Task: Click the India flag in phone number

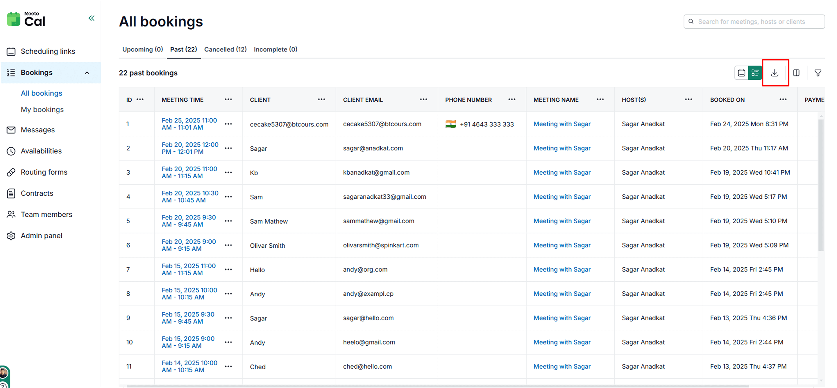Action: pyautogui.click(x=451, y=124)
